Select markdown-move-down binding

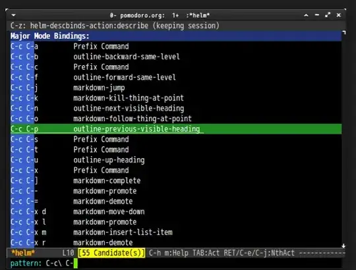176,211
